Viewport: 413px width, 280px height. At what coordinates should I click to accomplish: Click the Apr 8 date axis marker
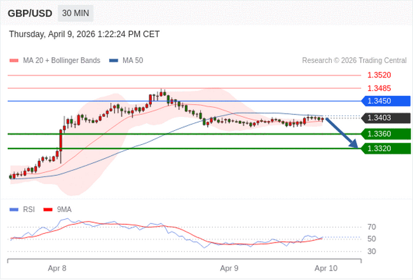click(57, 269)
